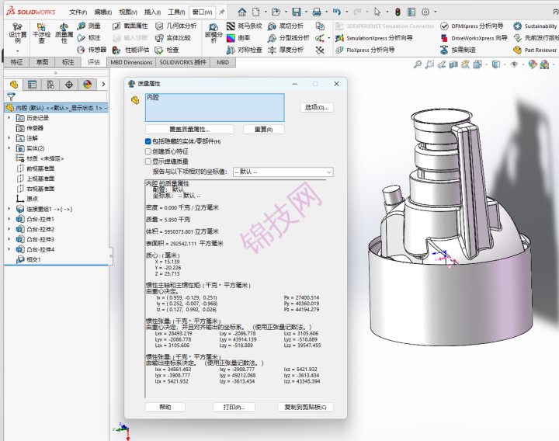Switch to MBD Dimensions tab

(131, 62)
